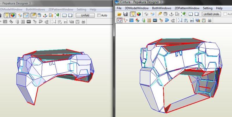Click the orange cube icon in left window

coord(20,15)
